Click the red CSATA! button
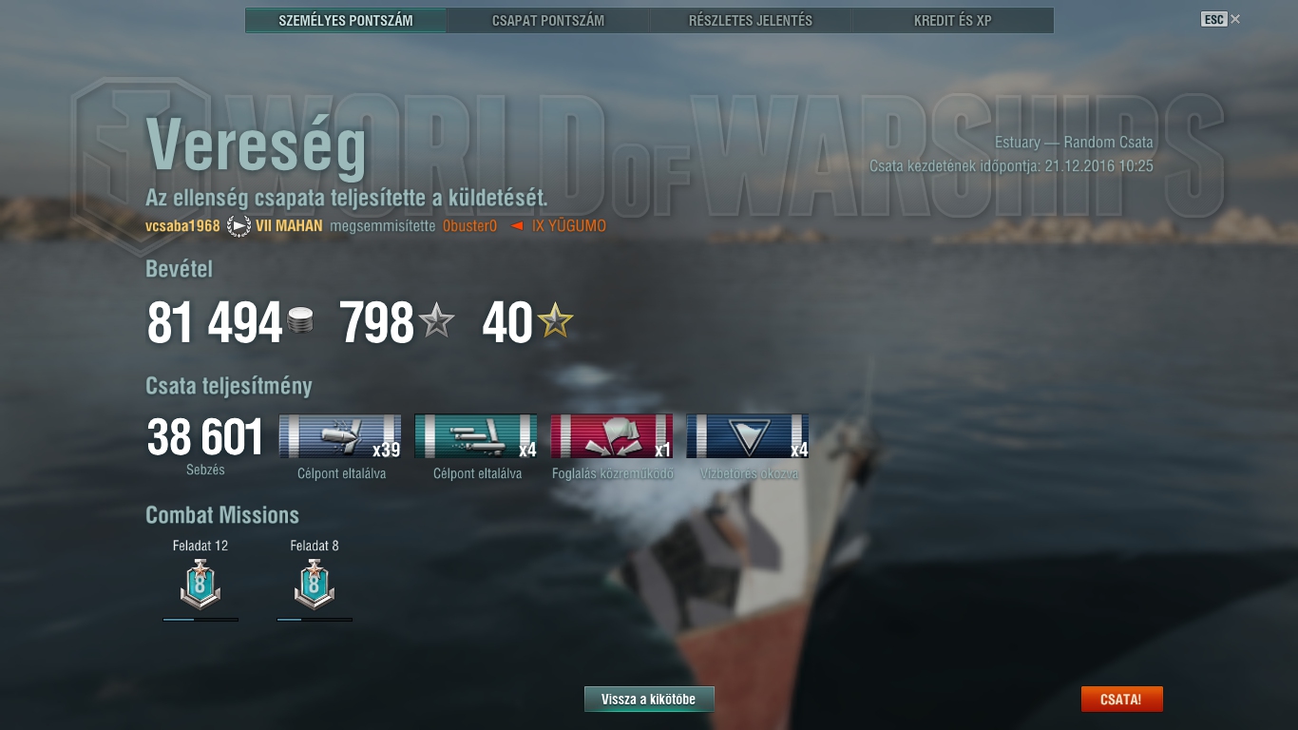Image resolution: width=1298 pixels, height=730 pixels. (1121, 700)
